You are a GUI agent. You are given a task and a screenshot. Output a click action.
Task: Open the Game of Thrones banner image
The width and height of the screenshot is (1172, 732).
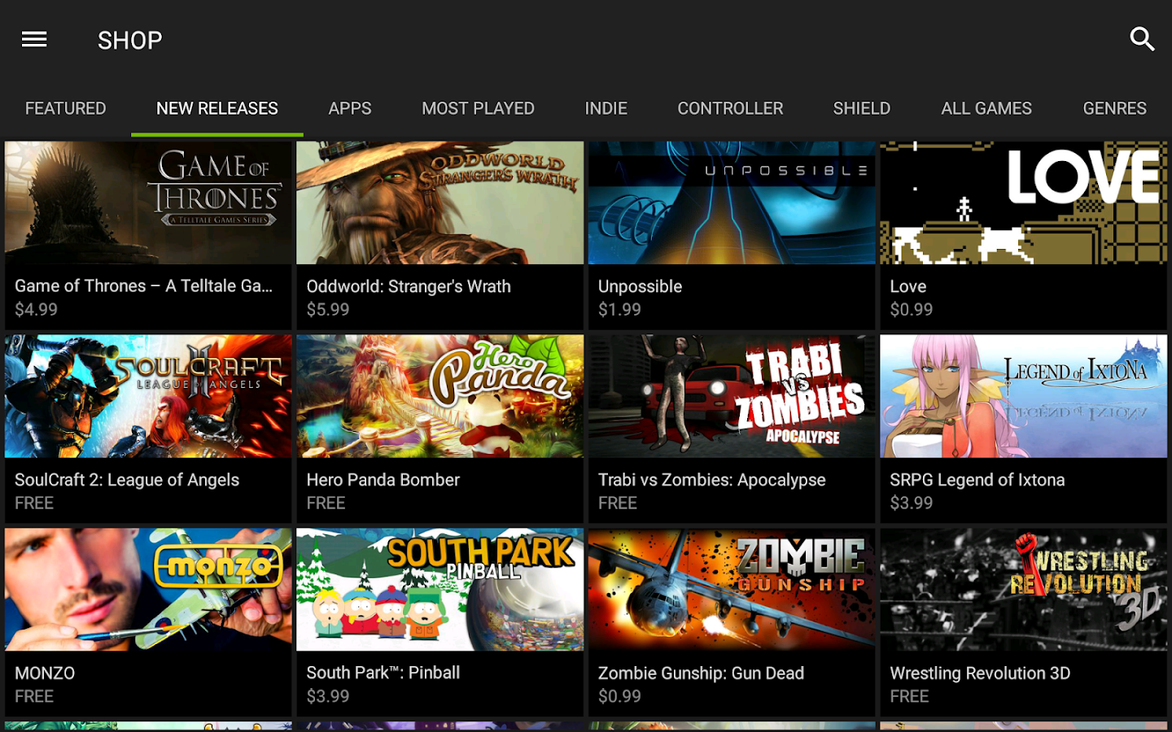[148, 203]
